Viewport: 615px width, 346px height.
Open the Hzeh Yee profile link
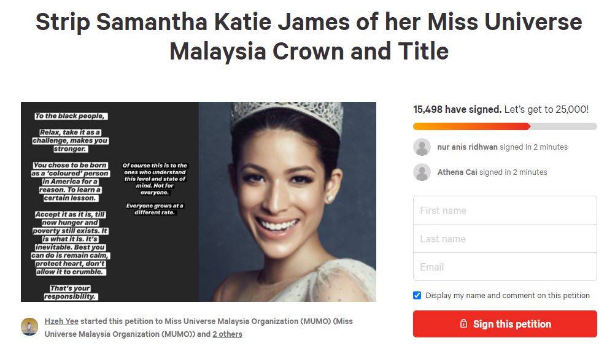(x=61, y=321)
